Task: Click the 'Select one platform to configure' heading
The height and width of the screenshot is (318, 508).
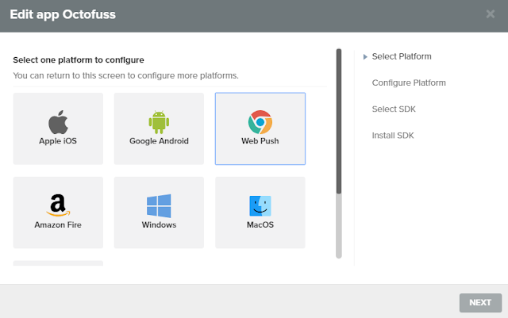Action: (x=79, y=60)
